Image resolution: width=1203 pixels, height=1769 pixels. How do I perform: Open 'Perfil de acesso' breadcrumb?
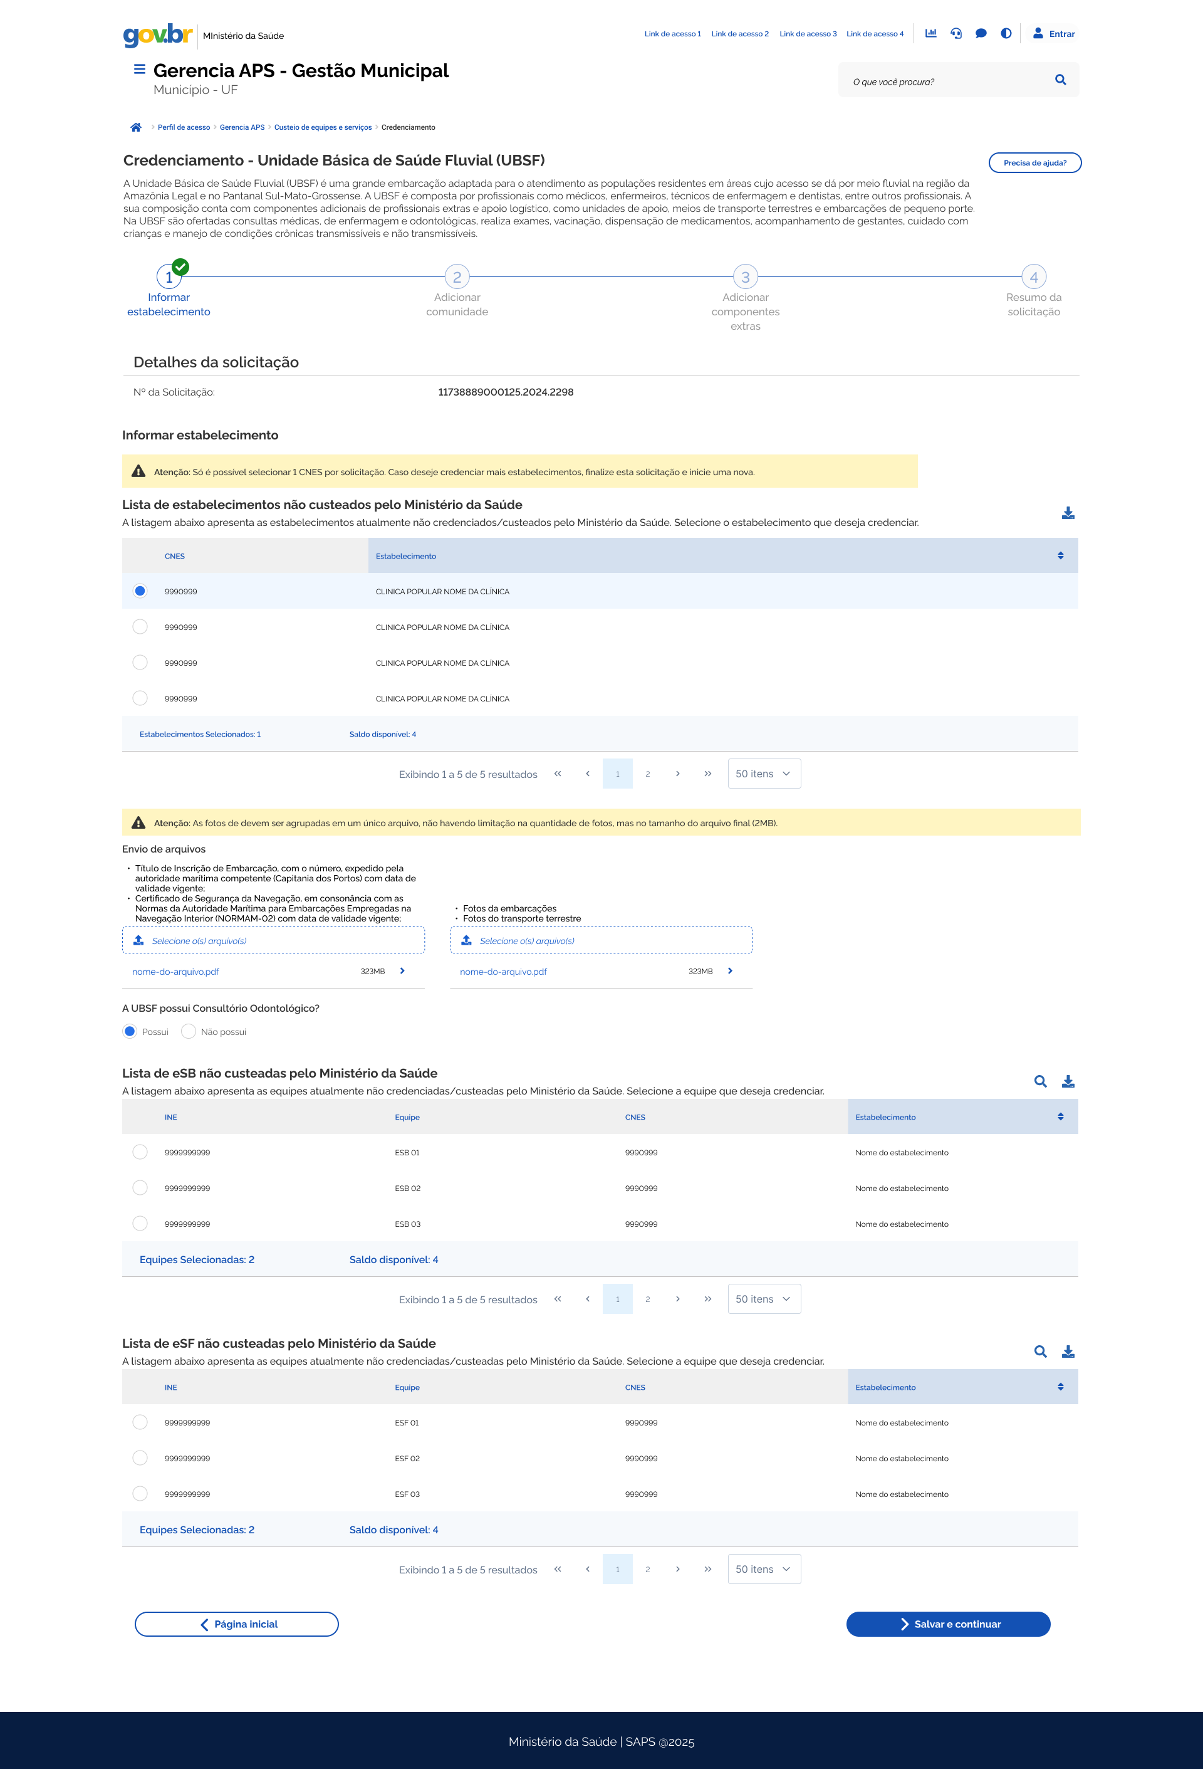coord(184,127)
